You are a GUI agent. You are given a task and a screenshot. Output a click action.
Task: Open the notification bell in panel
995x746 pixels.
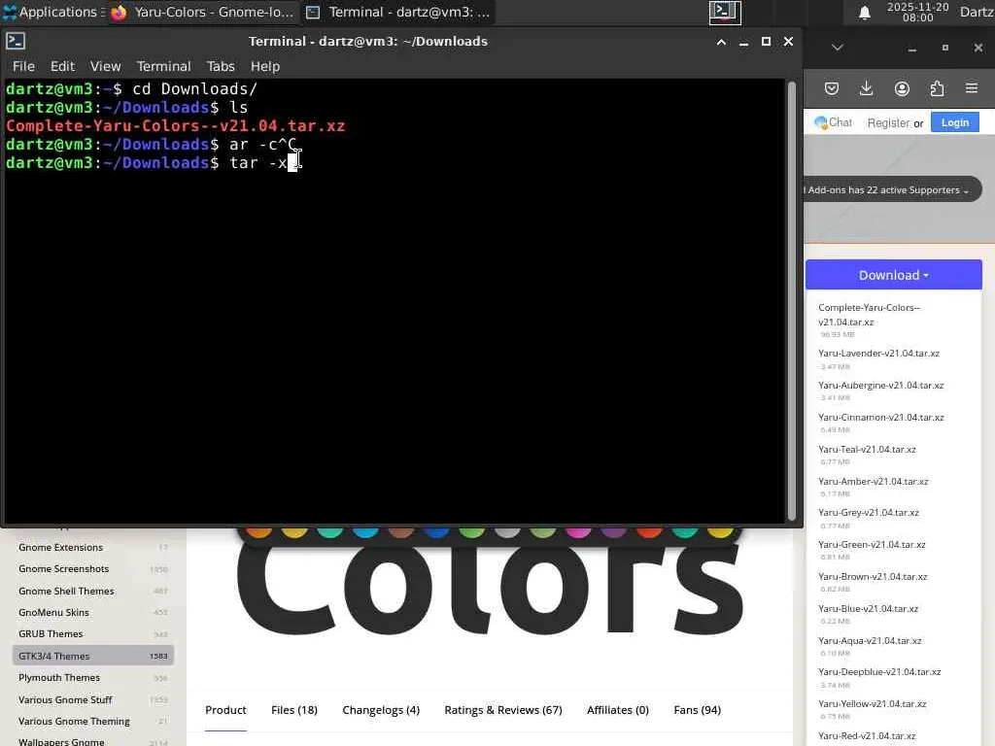pyautogui.click(x=864, y=13)
